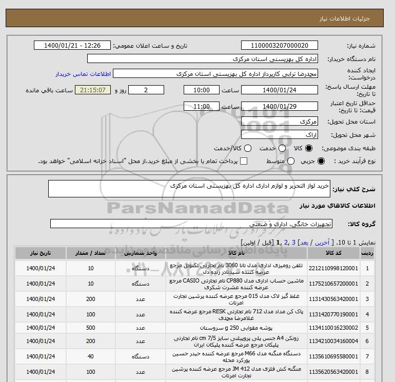Image resolution: width=395 pixels, height=382 pixels.
Task: Click the تاریخ نیاز column header
Action: click(x=41, y=253)
